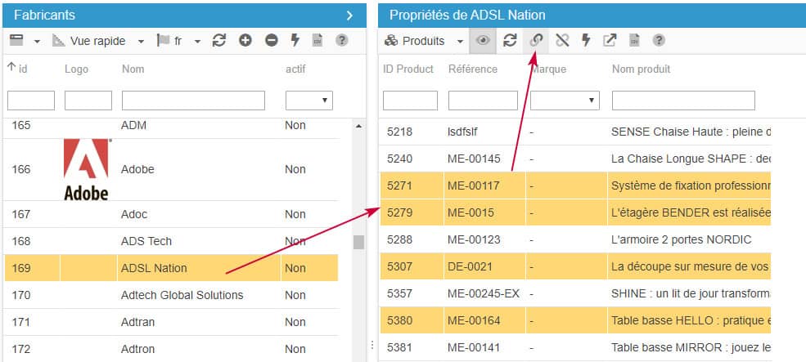
Task: Click the Fabricants grid vertical scrollbar handle
Action: click(x=358, y=242)
